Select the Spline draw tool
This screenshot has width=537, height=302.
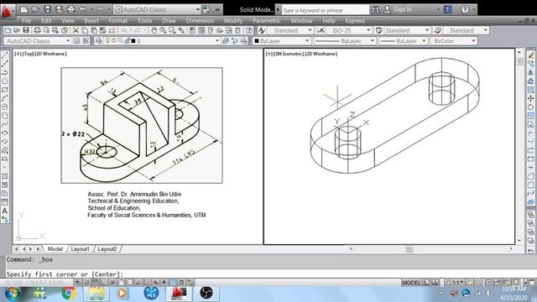[5, 124]
